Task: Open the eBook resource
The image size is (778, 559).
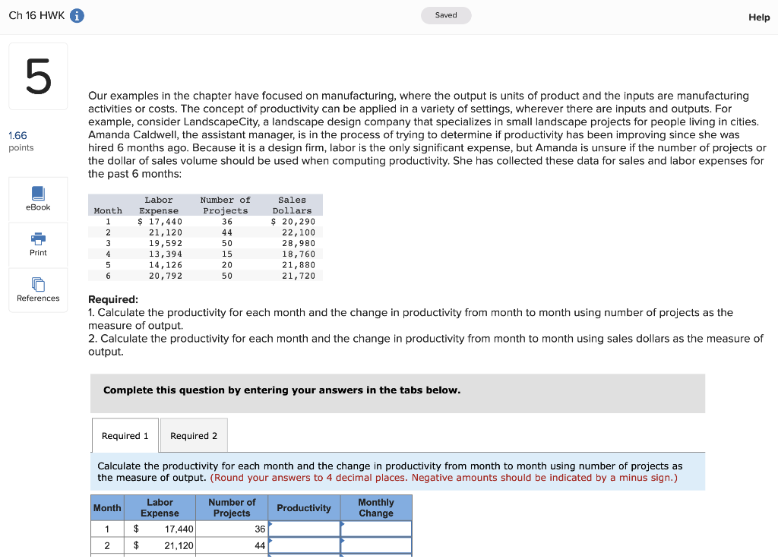Action: point(37,199)
